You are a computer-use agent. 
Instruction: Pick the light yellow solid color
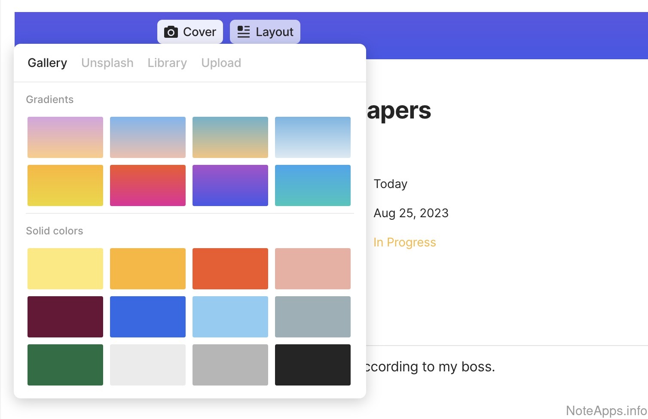(65, 269)
